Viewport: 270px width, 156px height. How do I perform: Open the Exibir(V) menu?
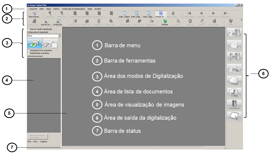56,9
